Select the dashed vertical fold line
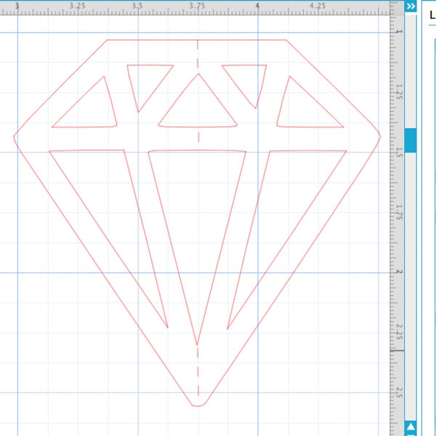The image size is (436, 436). coord(198,217)
